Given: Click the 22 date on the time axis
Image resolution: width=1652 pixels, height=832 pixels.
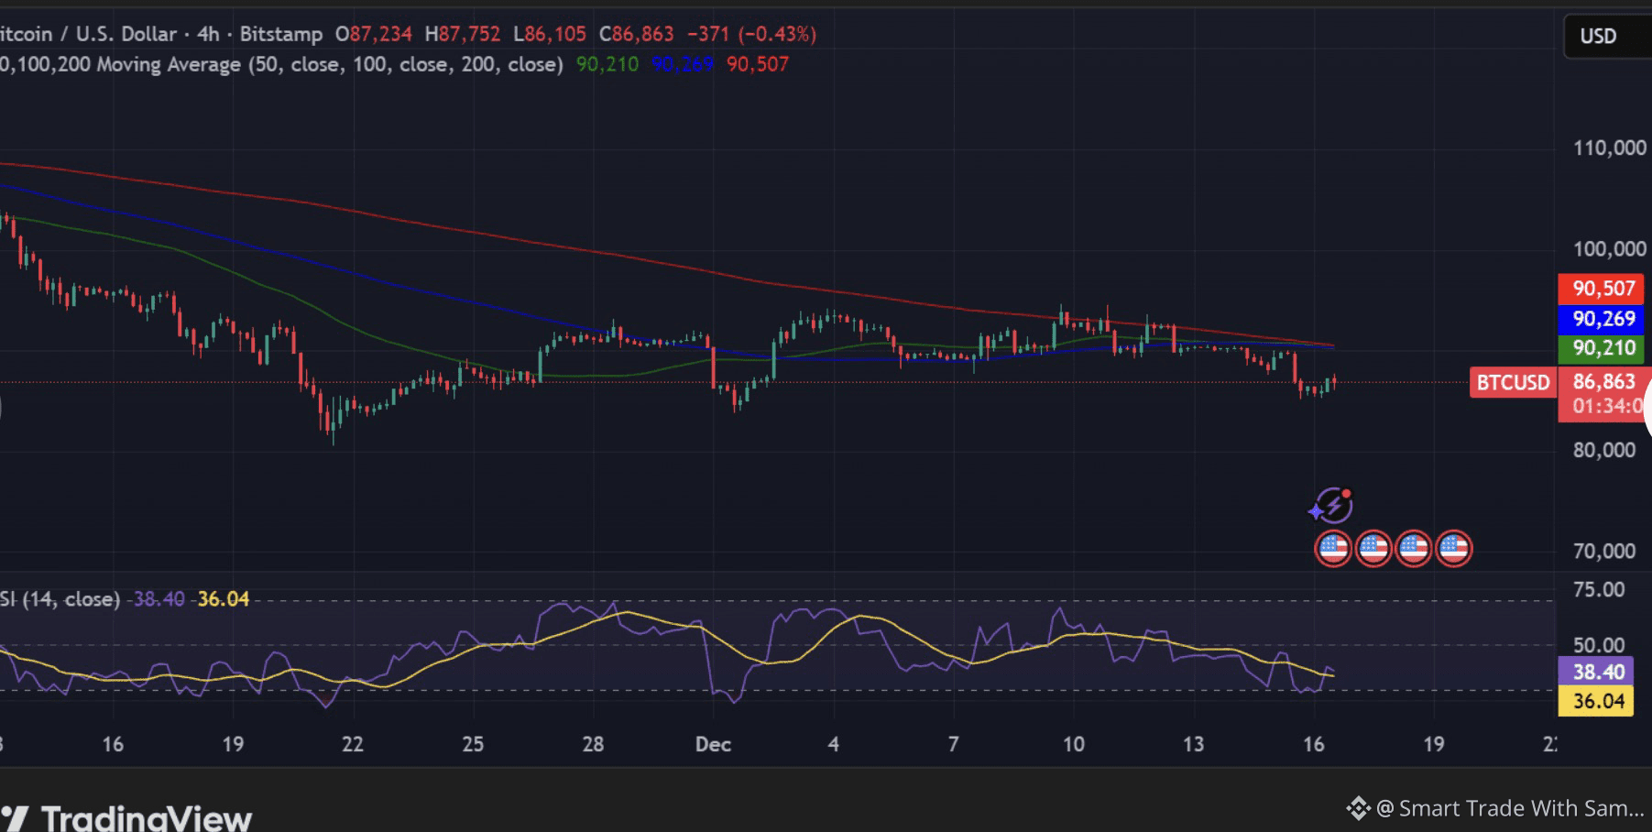Looking at the screenshot, I should pyautogui.click(x=353, y=744).
